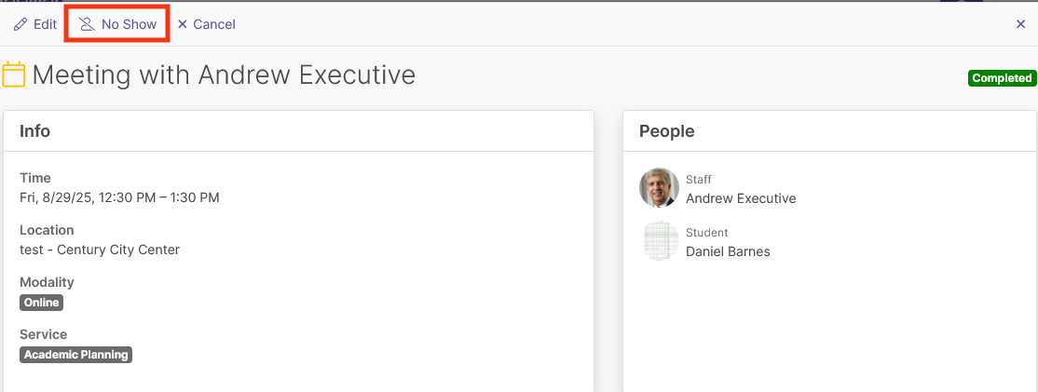Click the No Show person icon

[x=87, y=24]
